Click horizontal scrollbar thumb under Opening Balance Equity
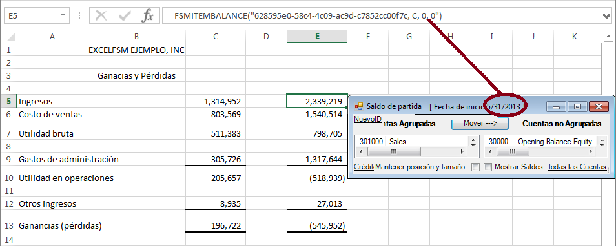 pyautogui.click(x=512, y=151)
